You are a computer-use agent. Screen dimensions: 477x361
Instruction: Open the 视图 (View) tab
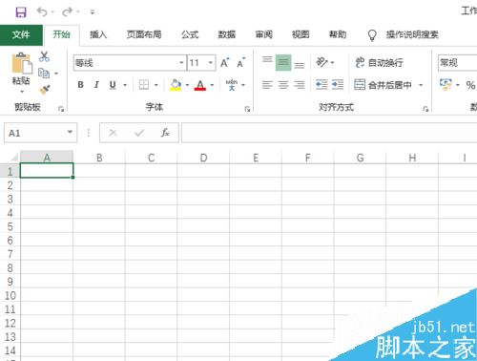pyautogui.click(x=301, y=34)
